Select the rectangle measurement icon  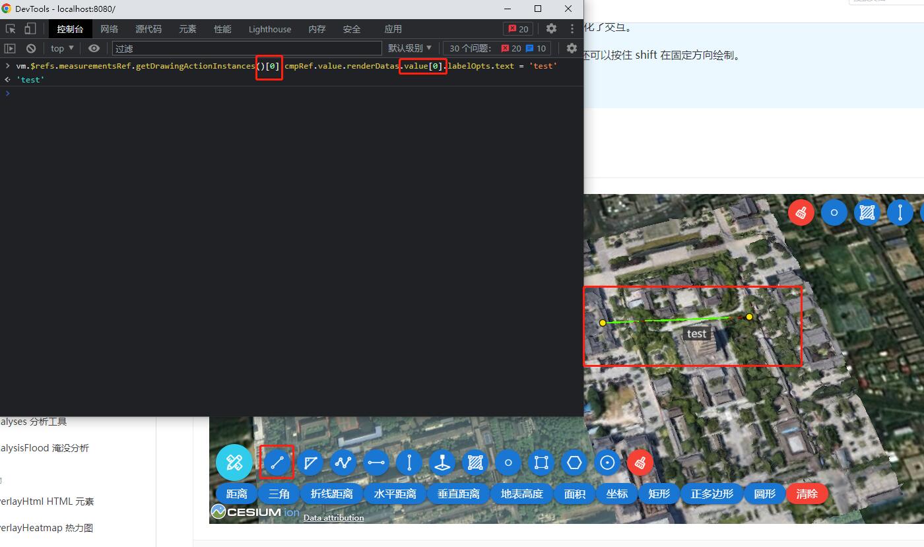click(541, 463)
